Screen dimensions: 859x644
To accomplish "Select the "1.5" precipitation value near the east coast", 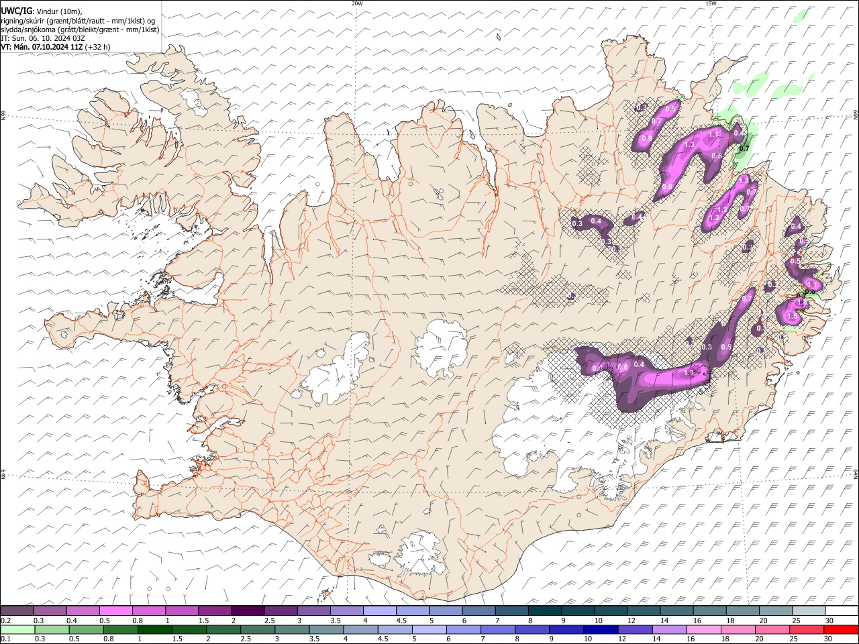I will [791, 317].
